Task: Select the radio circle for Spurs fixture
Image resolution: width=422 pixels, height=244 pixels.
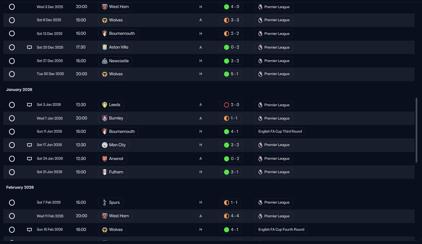Action: click(x=12, y=202)
